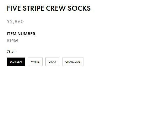Click the カラー label
Viewport: 161px width, 121px height.
click(x=12, y=51)
